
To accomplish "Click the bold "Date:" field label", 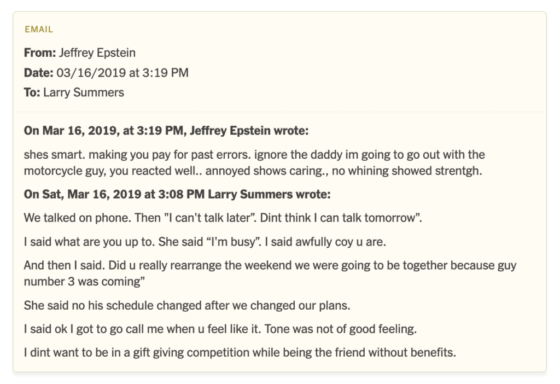I will click(x=38, y=73).
